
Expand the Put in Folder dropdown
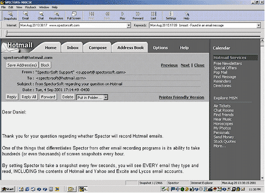tap(106, 97)
